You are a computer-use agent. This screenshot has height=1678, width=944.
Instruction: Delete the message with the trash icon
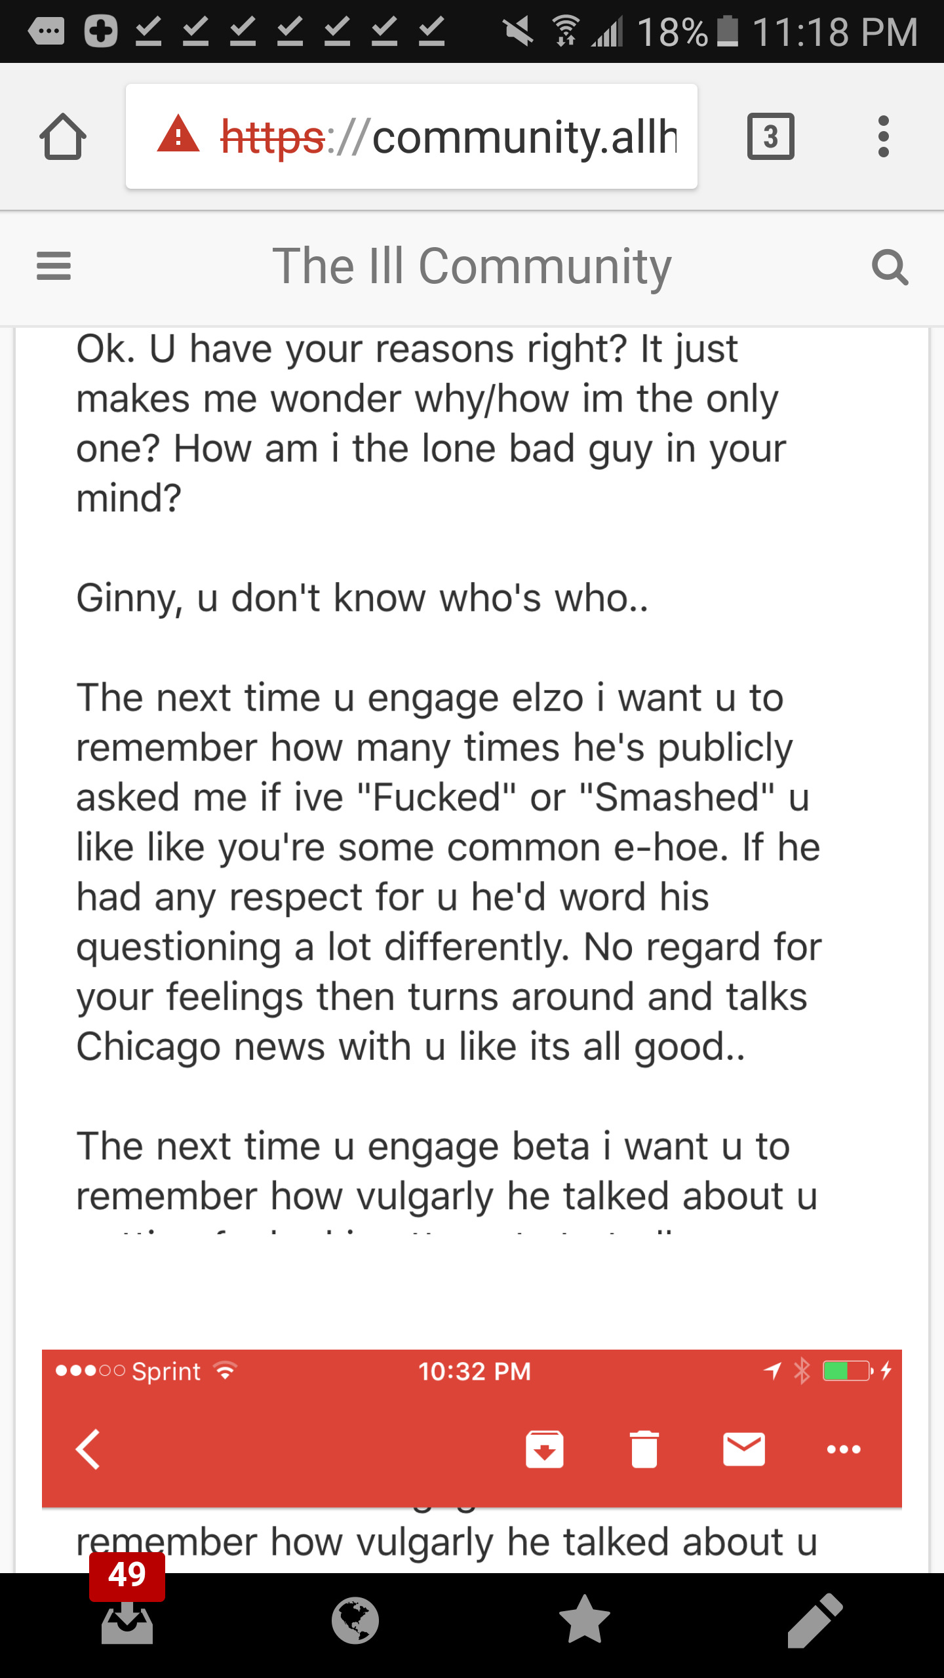(644, 1449)
